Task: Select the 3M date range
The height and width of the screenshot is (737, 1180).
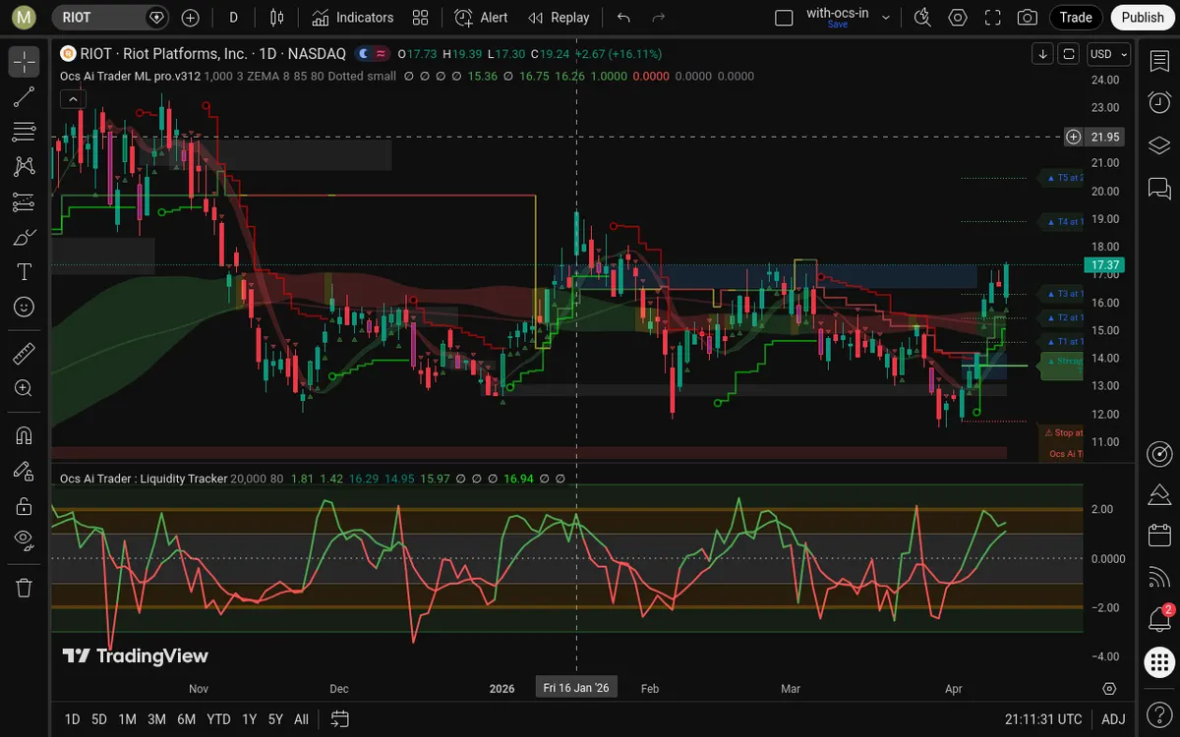Action: [x=156, y=718]
